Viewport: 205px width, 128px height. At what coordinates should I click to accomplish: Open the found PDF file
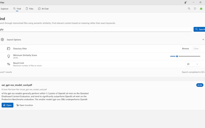pyautogui.click(x=7, y=105)
